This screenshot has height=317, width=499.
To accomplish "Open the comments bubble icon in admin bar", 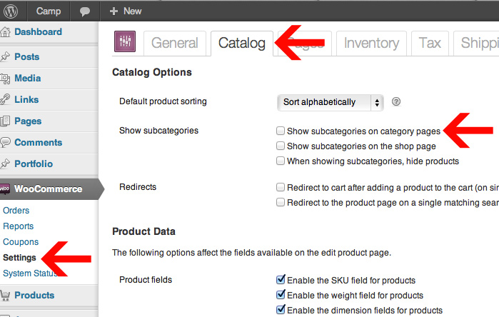I will click(85, 11).
